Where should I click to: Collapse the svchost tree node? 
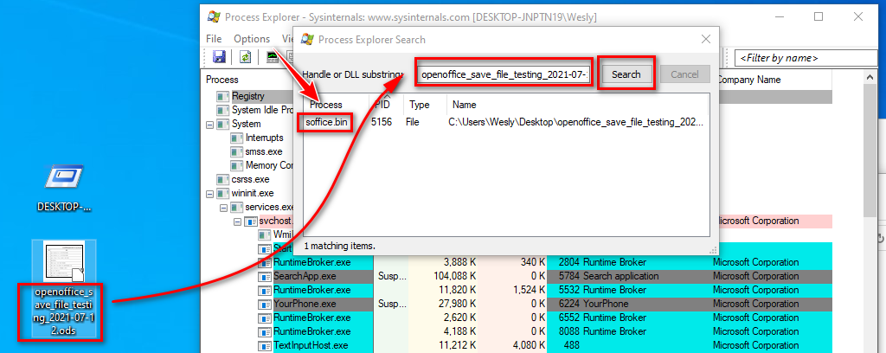[x=237, y=221]
